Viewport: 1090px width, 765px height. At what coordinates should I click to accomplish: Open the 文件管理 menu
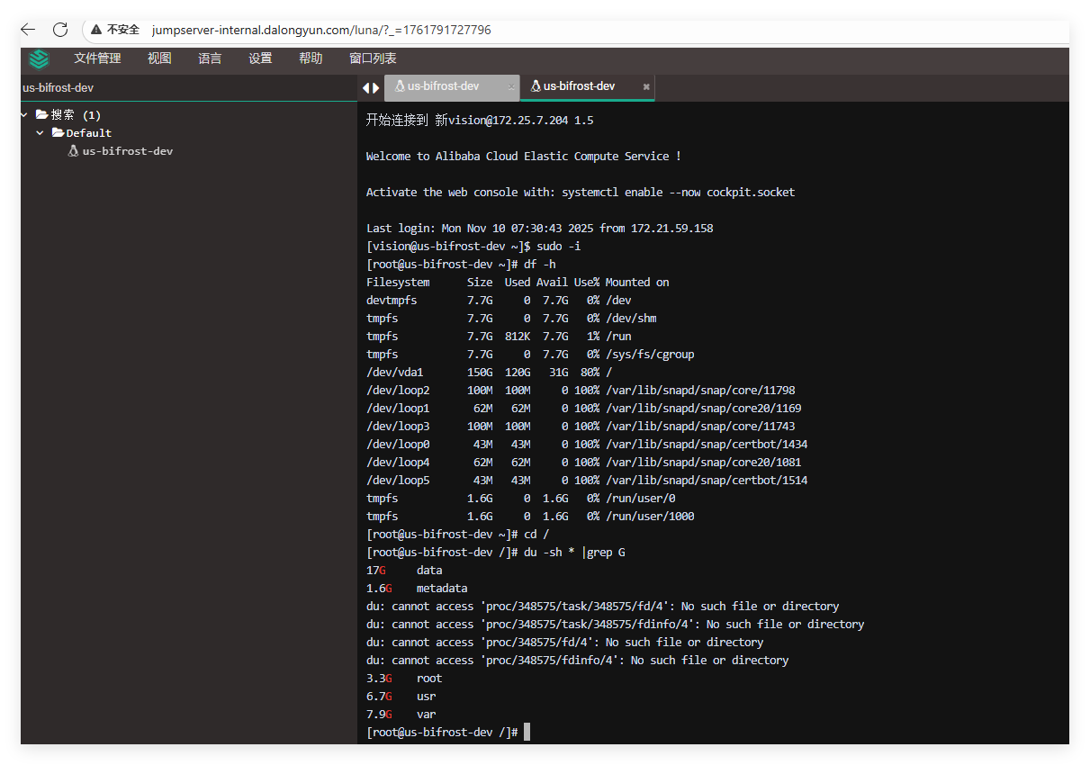point(97,58)
